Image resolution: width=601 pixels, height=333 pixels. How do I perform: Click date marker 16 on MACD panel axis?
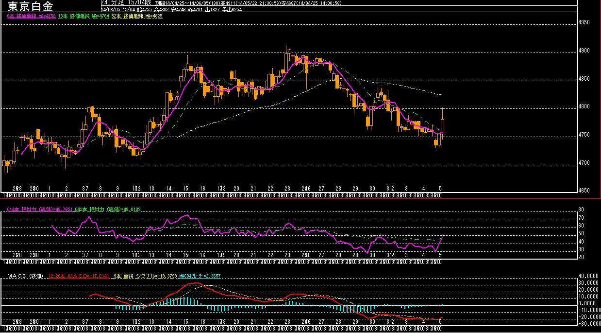tap(202, 321)
